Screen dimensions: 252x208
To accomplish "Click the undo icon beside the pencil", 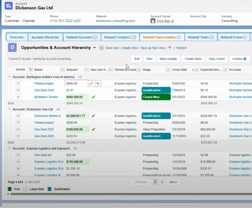I will coord(98,83).
